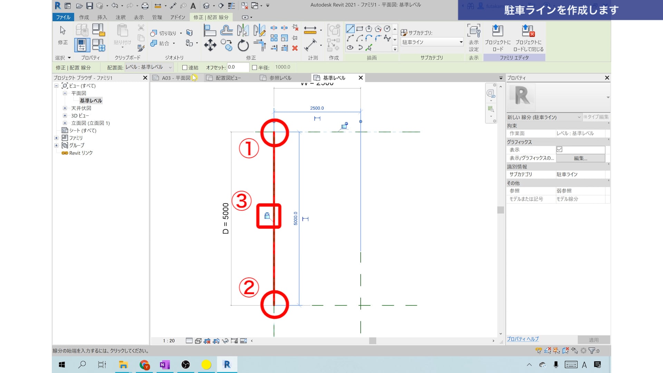Click the オフセット input field
The height and width of the screenshot is (373, 663).
click(x=238, y=67)
